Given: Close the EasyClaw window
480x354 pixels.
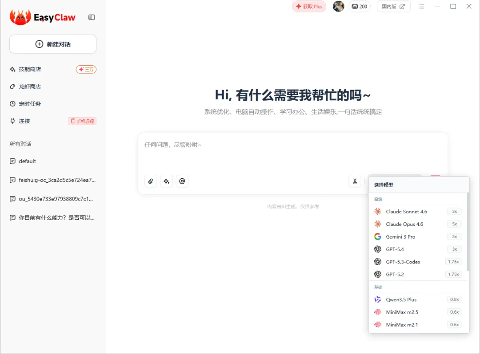Looking at the screenshot, I should 469,6.
